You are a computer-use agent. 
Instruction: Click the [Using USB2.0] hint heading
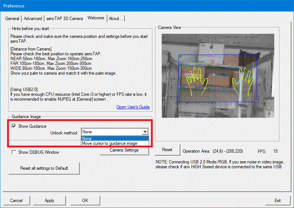click(x=24, y=90)
